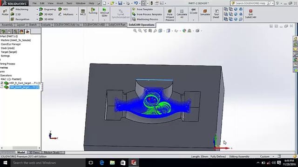The width and height of the screenshot is (298, 167).
Task: Click the from Process Template button
Action: point(147,14)
